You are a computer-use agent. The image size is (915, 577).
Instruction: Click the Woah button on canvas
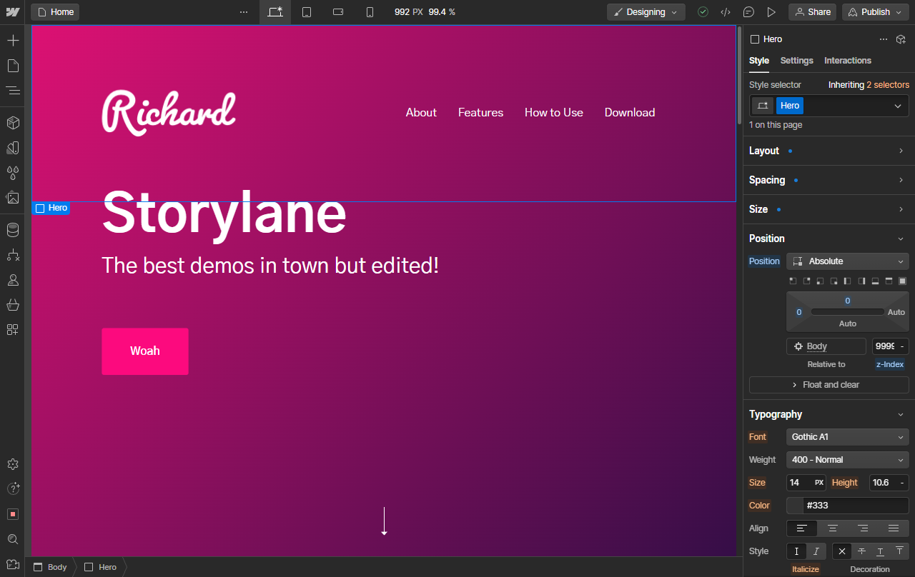pyautogui.click(x=145, y=351)
